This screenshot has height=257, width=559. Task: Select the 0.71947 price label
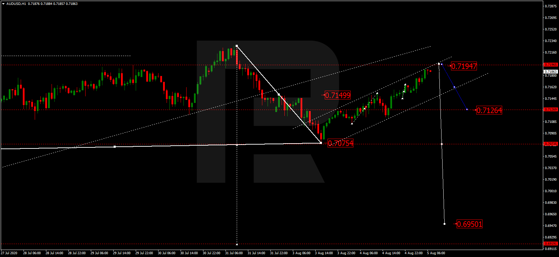pyautogui.click(x=464, y=66)
